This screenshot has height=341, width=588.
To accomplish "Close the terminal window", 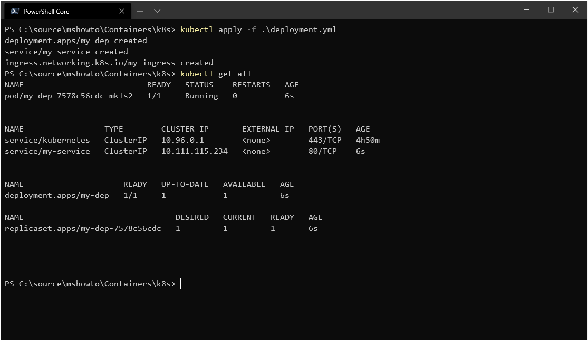I will 575,9.
